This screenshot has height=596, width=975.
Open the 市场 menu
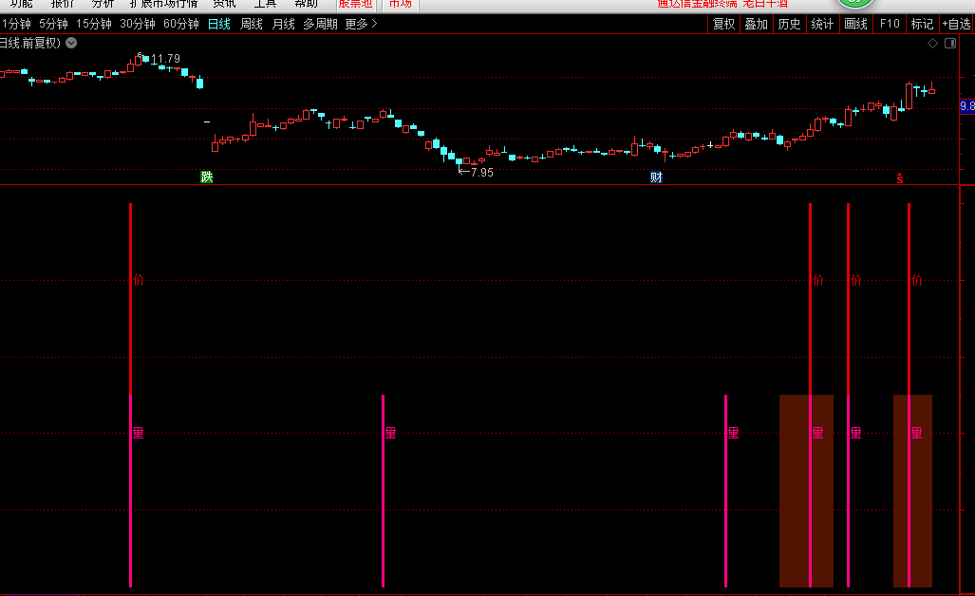pos(401,4)
